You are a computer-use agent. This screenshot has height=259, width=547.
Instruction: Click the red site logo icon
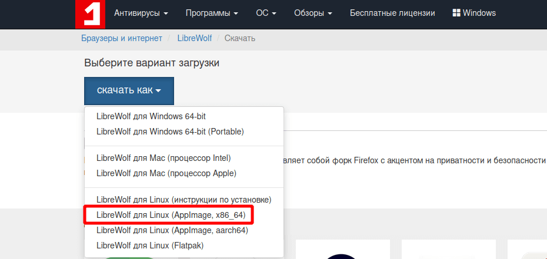point(90,14)
